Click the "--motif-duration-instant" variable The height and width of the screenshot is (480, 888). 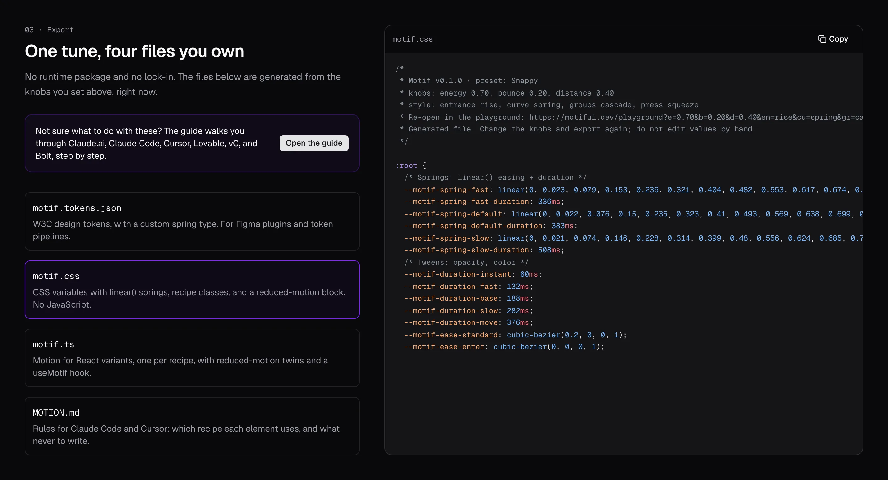[457, 274]
